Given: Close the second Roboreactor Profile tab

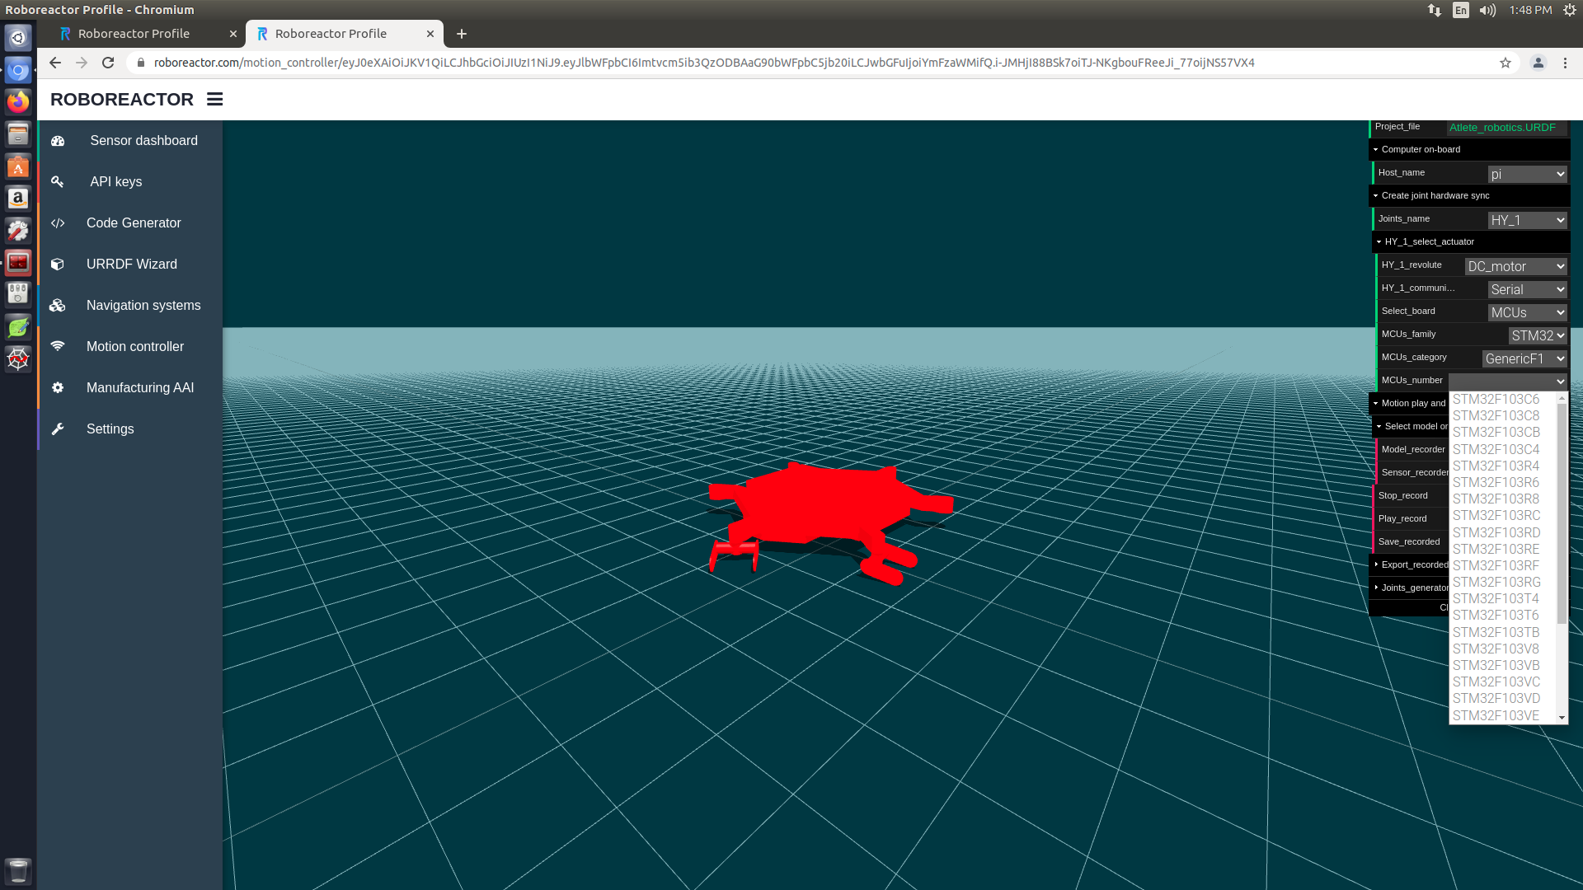Looking at the screenshot, I should coord(430,34).
